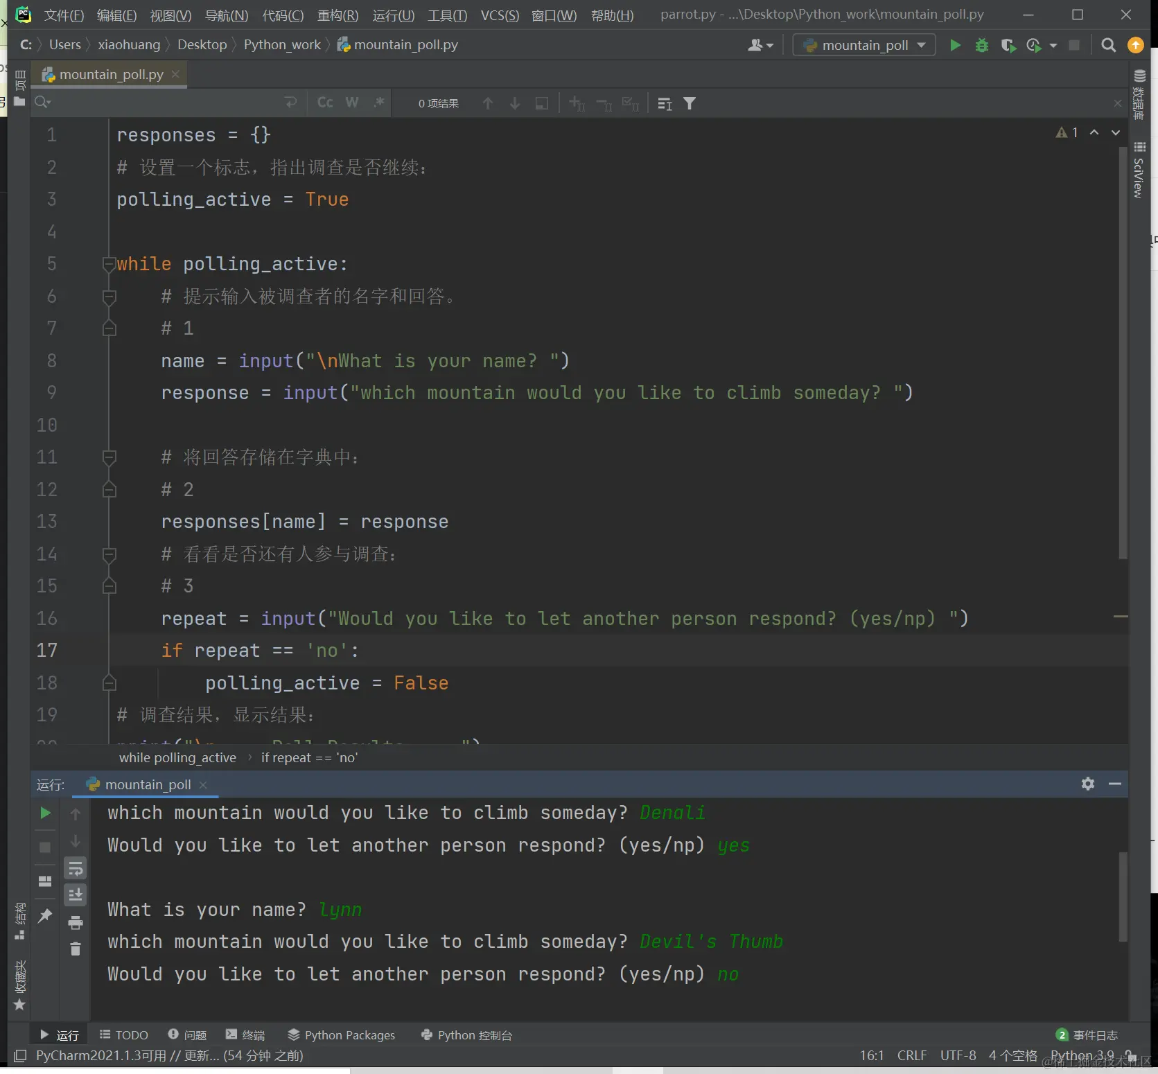Collapse the comment fold at line 6

(109, 297)
